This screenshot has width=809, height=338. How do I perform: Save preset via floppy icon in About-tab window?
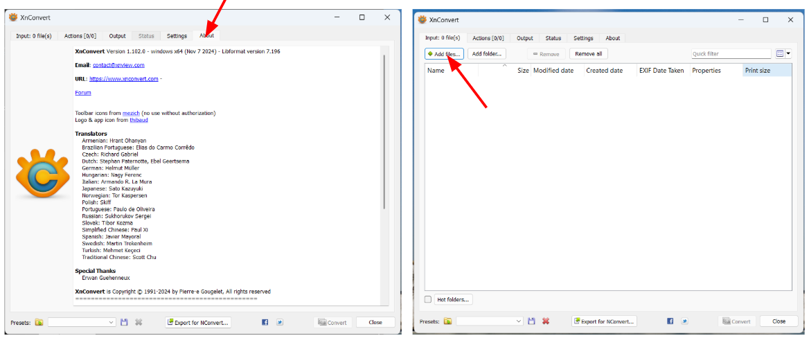pyautogui.click(x=124, y=323)
